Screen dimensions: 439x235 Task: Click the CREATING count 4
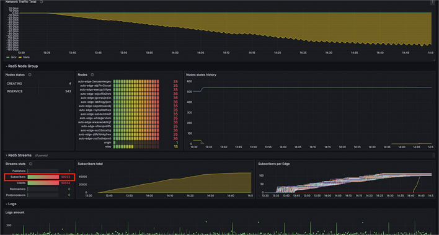tap(69, 84)
